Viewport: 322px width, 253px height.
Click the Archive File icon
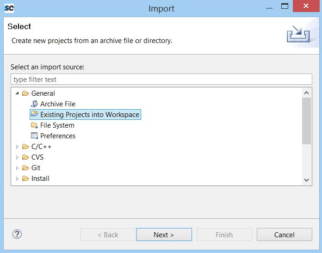click(34, 104)
